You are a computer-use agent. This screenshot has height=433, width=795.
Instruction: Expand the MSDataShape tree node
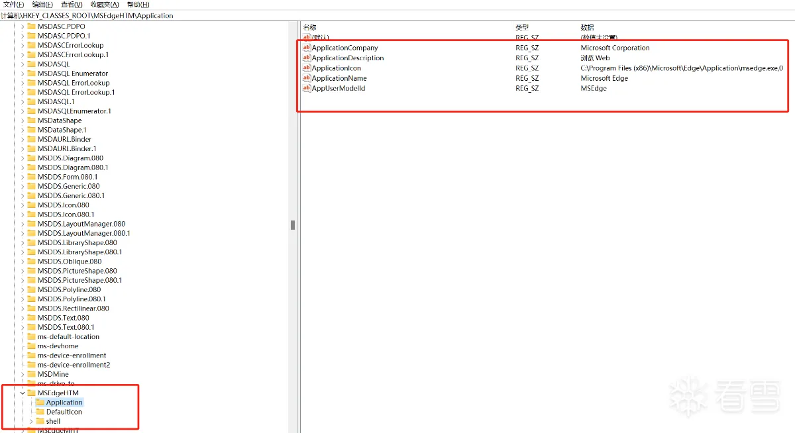[x=22, y=120]
